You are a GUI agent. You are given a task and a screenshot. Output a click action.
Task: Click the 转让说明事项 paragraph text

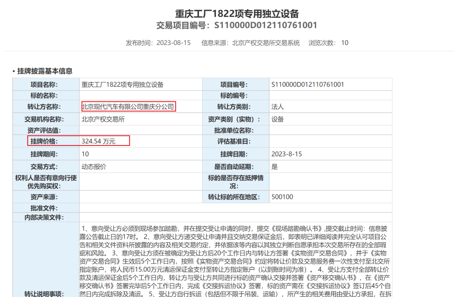235,261
